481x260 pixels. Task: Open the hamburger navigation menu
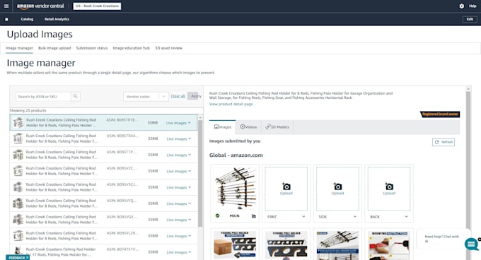[x=6, y=6]
